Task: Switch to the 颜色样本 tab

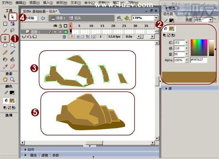Action: (184, 14)
